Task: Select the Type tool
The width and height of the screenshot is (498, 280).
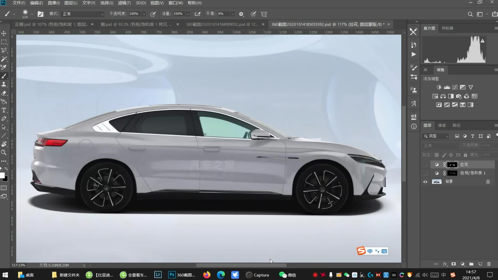Action: (4, 110)
